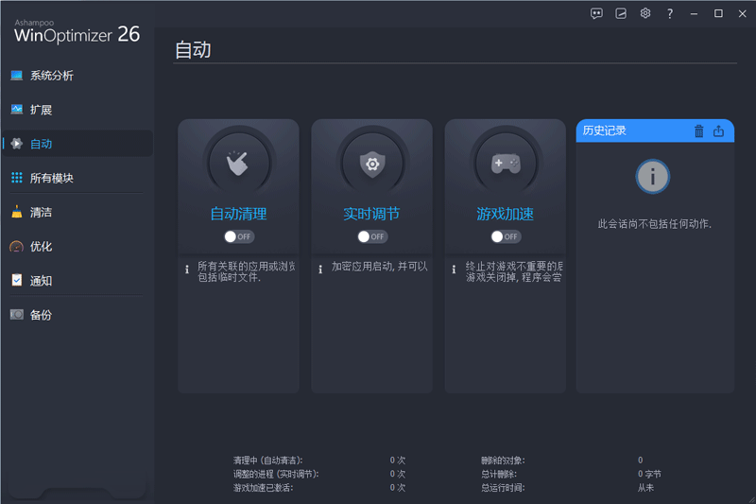Click the info icon under 自动清理
The height and width of the screenshot is (504, 756).
coord(187,269)
